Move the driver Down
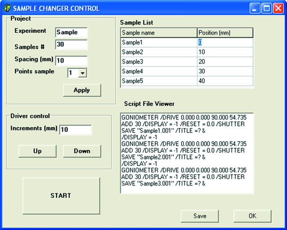287x230 pixels. [82, 151]
